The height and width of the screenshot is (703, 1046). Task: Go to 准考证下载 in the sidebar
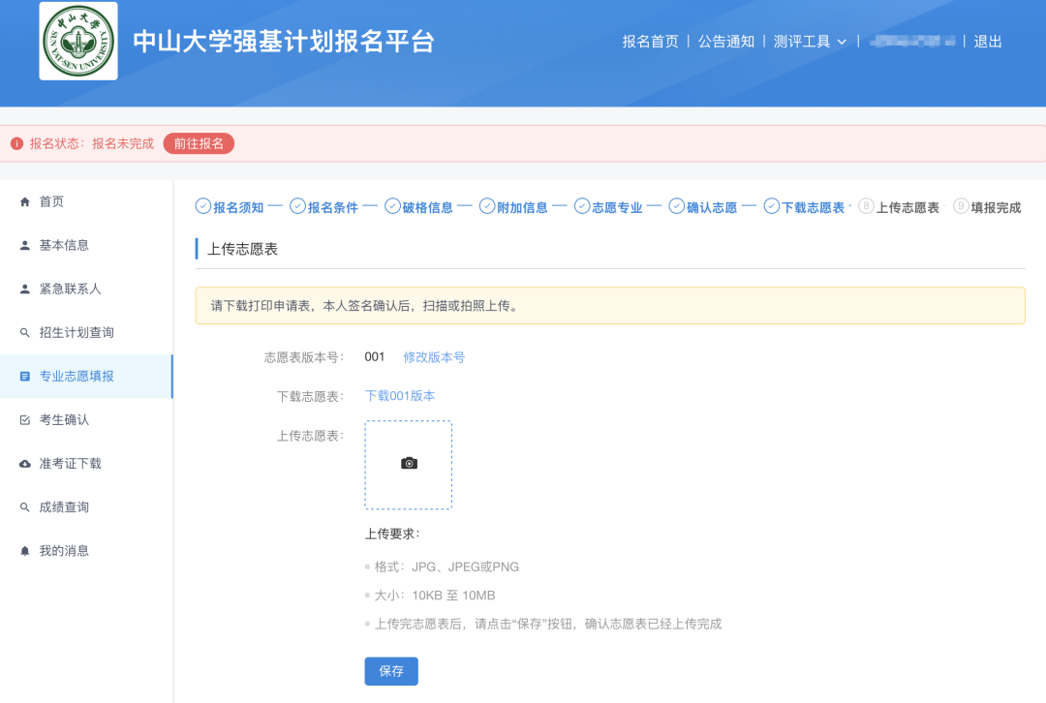[x=68, y=463]
